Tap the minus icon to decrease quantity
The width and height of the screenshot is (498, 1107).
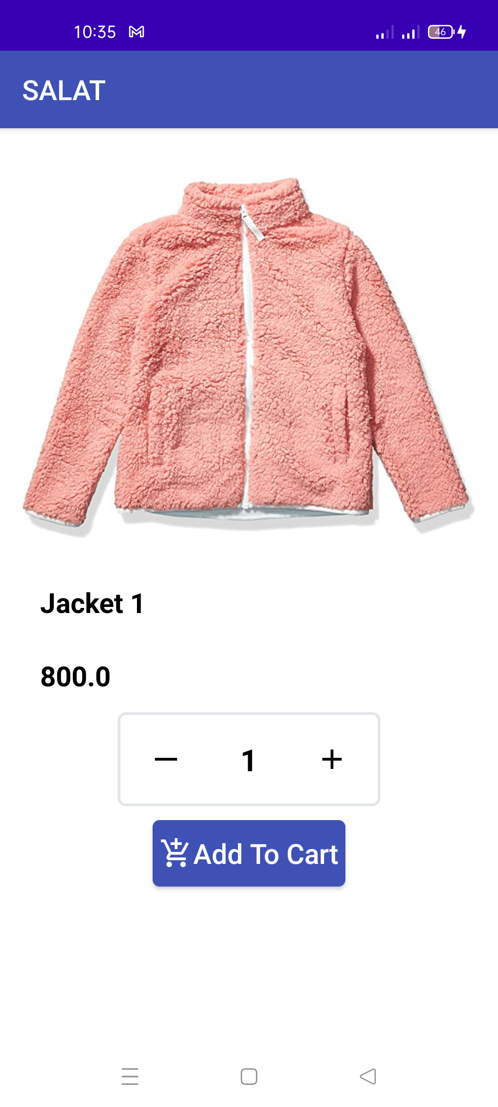(x=166, y=759)
